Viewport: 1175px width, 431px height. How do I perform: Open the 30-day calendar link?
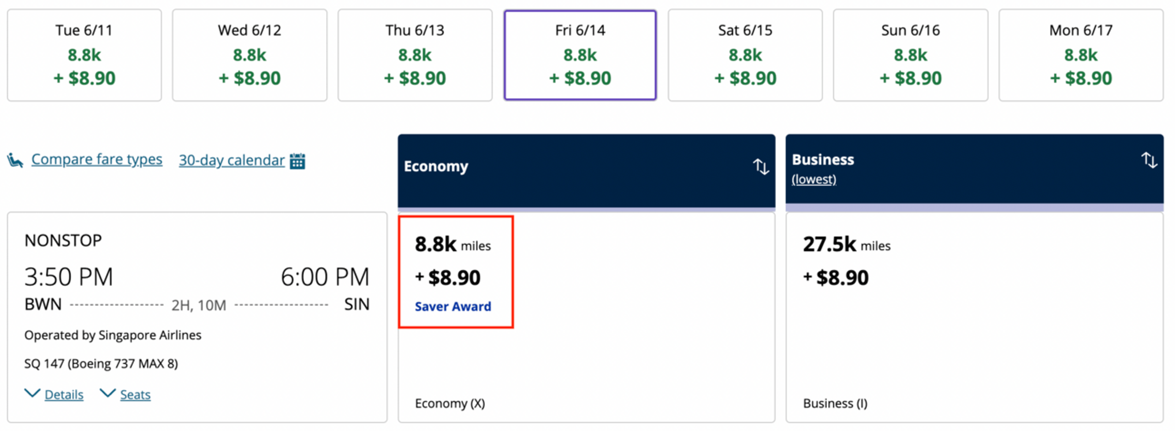(232, 161)
